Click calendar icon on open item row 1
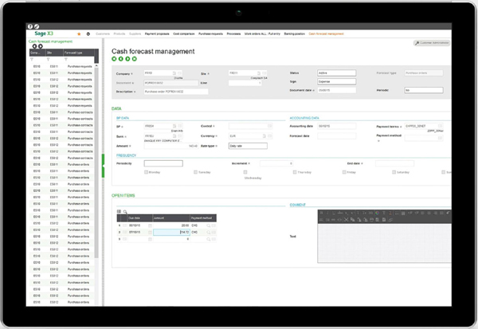Viewport: 478px width, 329px height. coord(150,225)
